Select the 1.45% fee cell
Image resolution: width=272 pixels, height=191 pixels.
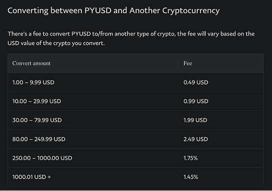coord(191,176)
